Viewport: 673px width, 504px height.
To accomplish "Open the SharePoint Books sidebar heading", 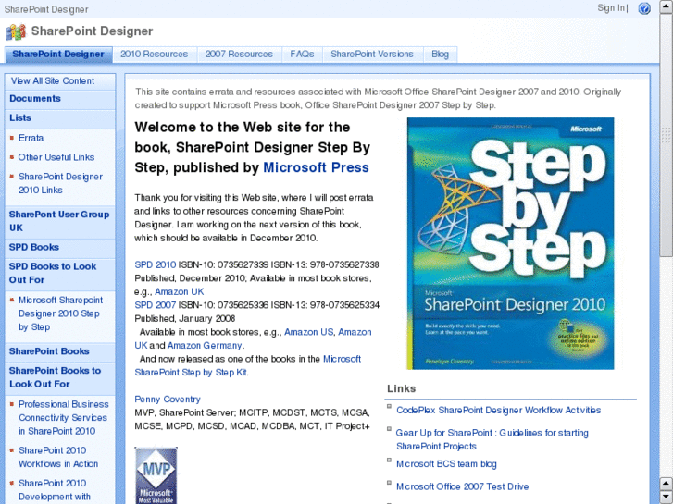I will (49, 351).
